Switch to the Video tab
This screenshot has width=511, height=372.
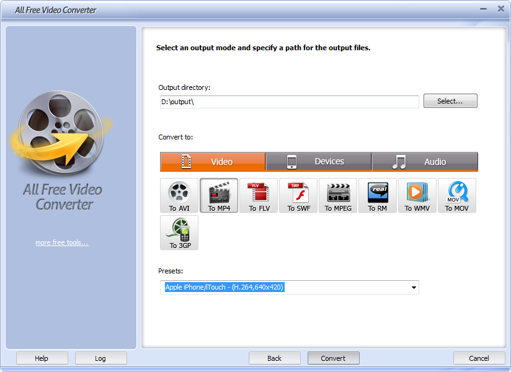coord(213,162)
